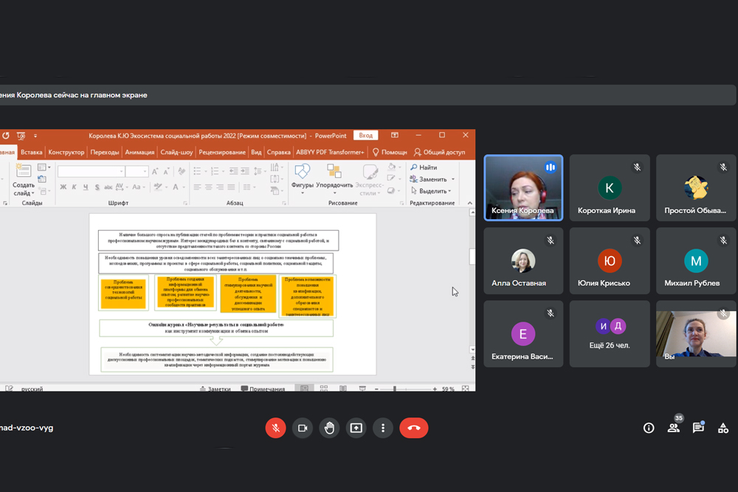The width and height of the screenshot is (738, 492).
Task: Open the Заменить replace dropdown arrow
Action: pyautogui.click(x=452, y=179)
